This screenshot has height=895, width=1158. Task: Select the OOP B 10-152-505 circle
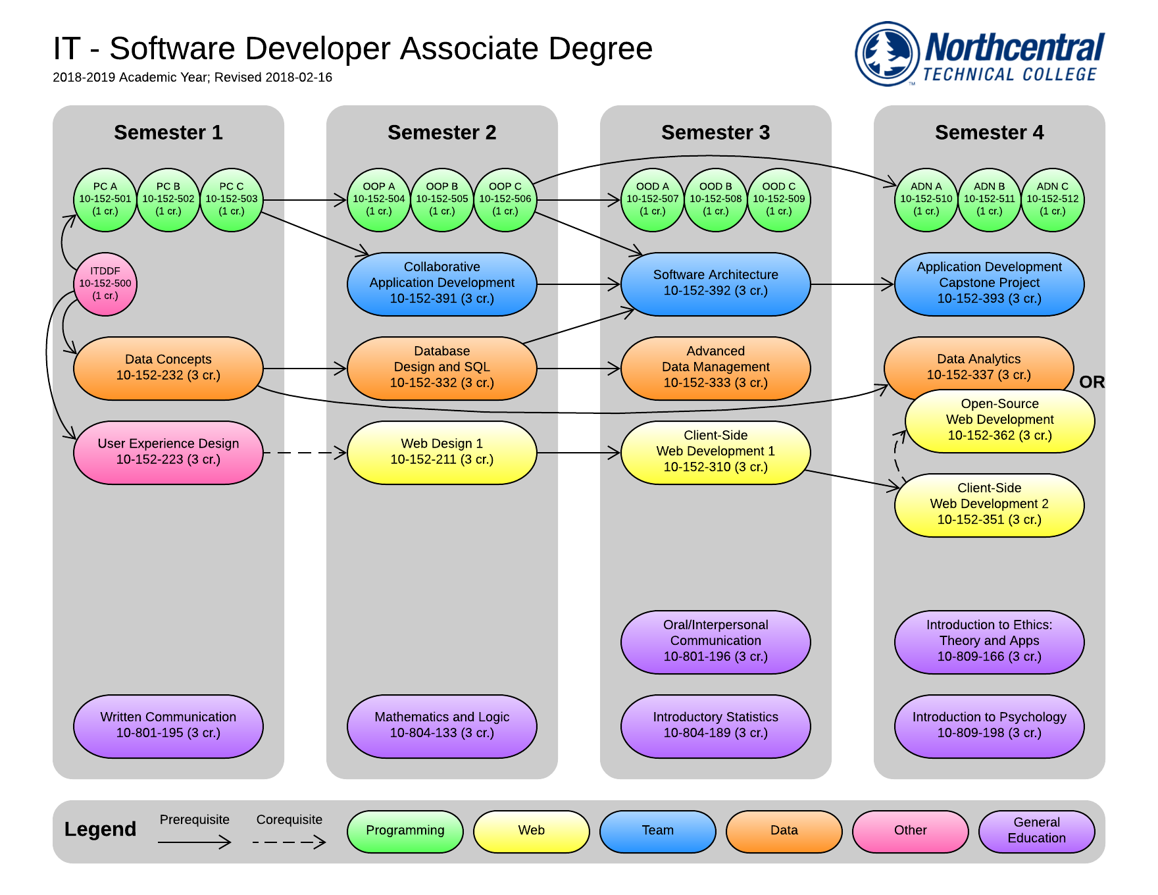tap(442, 199)
